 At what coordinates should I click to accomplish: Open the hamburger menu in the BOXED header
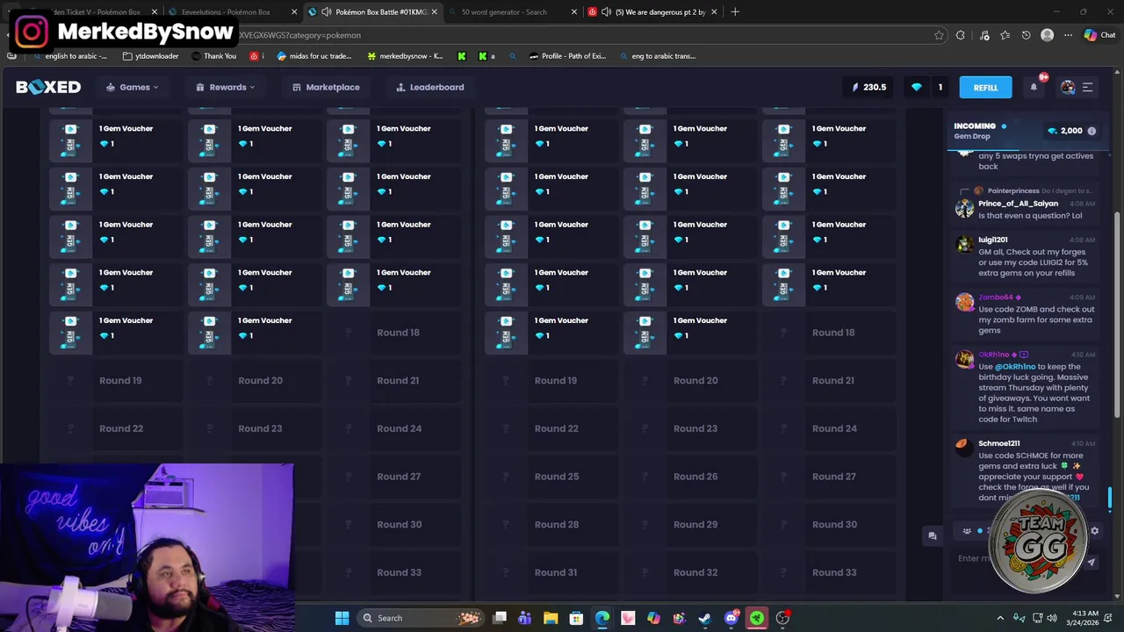click(1087, 87)
